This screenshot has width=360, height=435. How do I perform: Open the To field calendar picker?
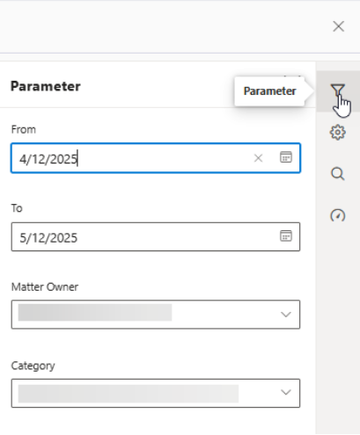[286, 236]
